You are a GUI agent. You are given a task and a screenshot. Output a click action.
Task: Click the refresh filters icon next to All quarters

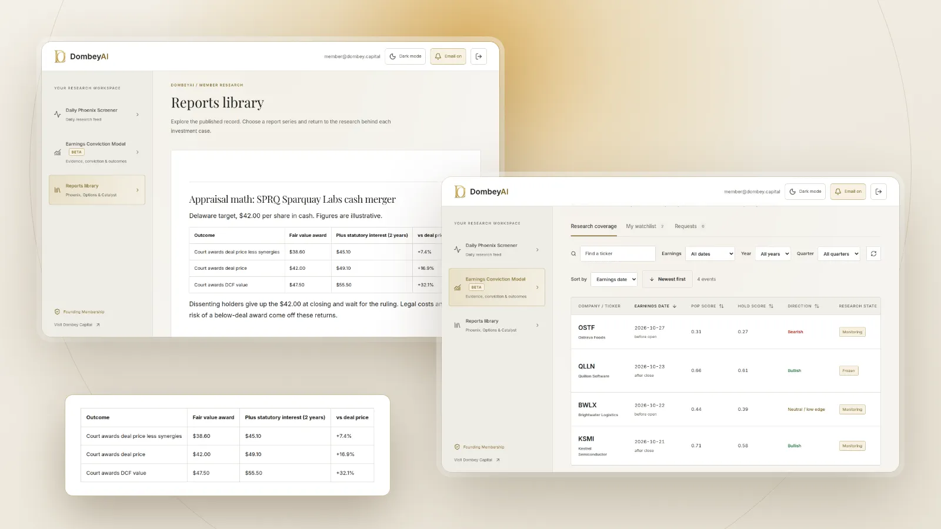pyautogui.click(x=873, y=254)
